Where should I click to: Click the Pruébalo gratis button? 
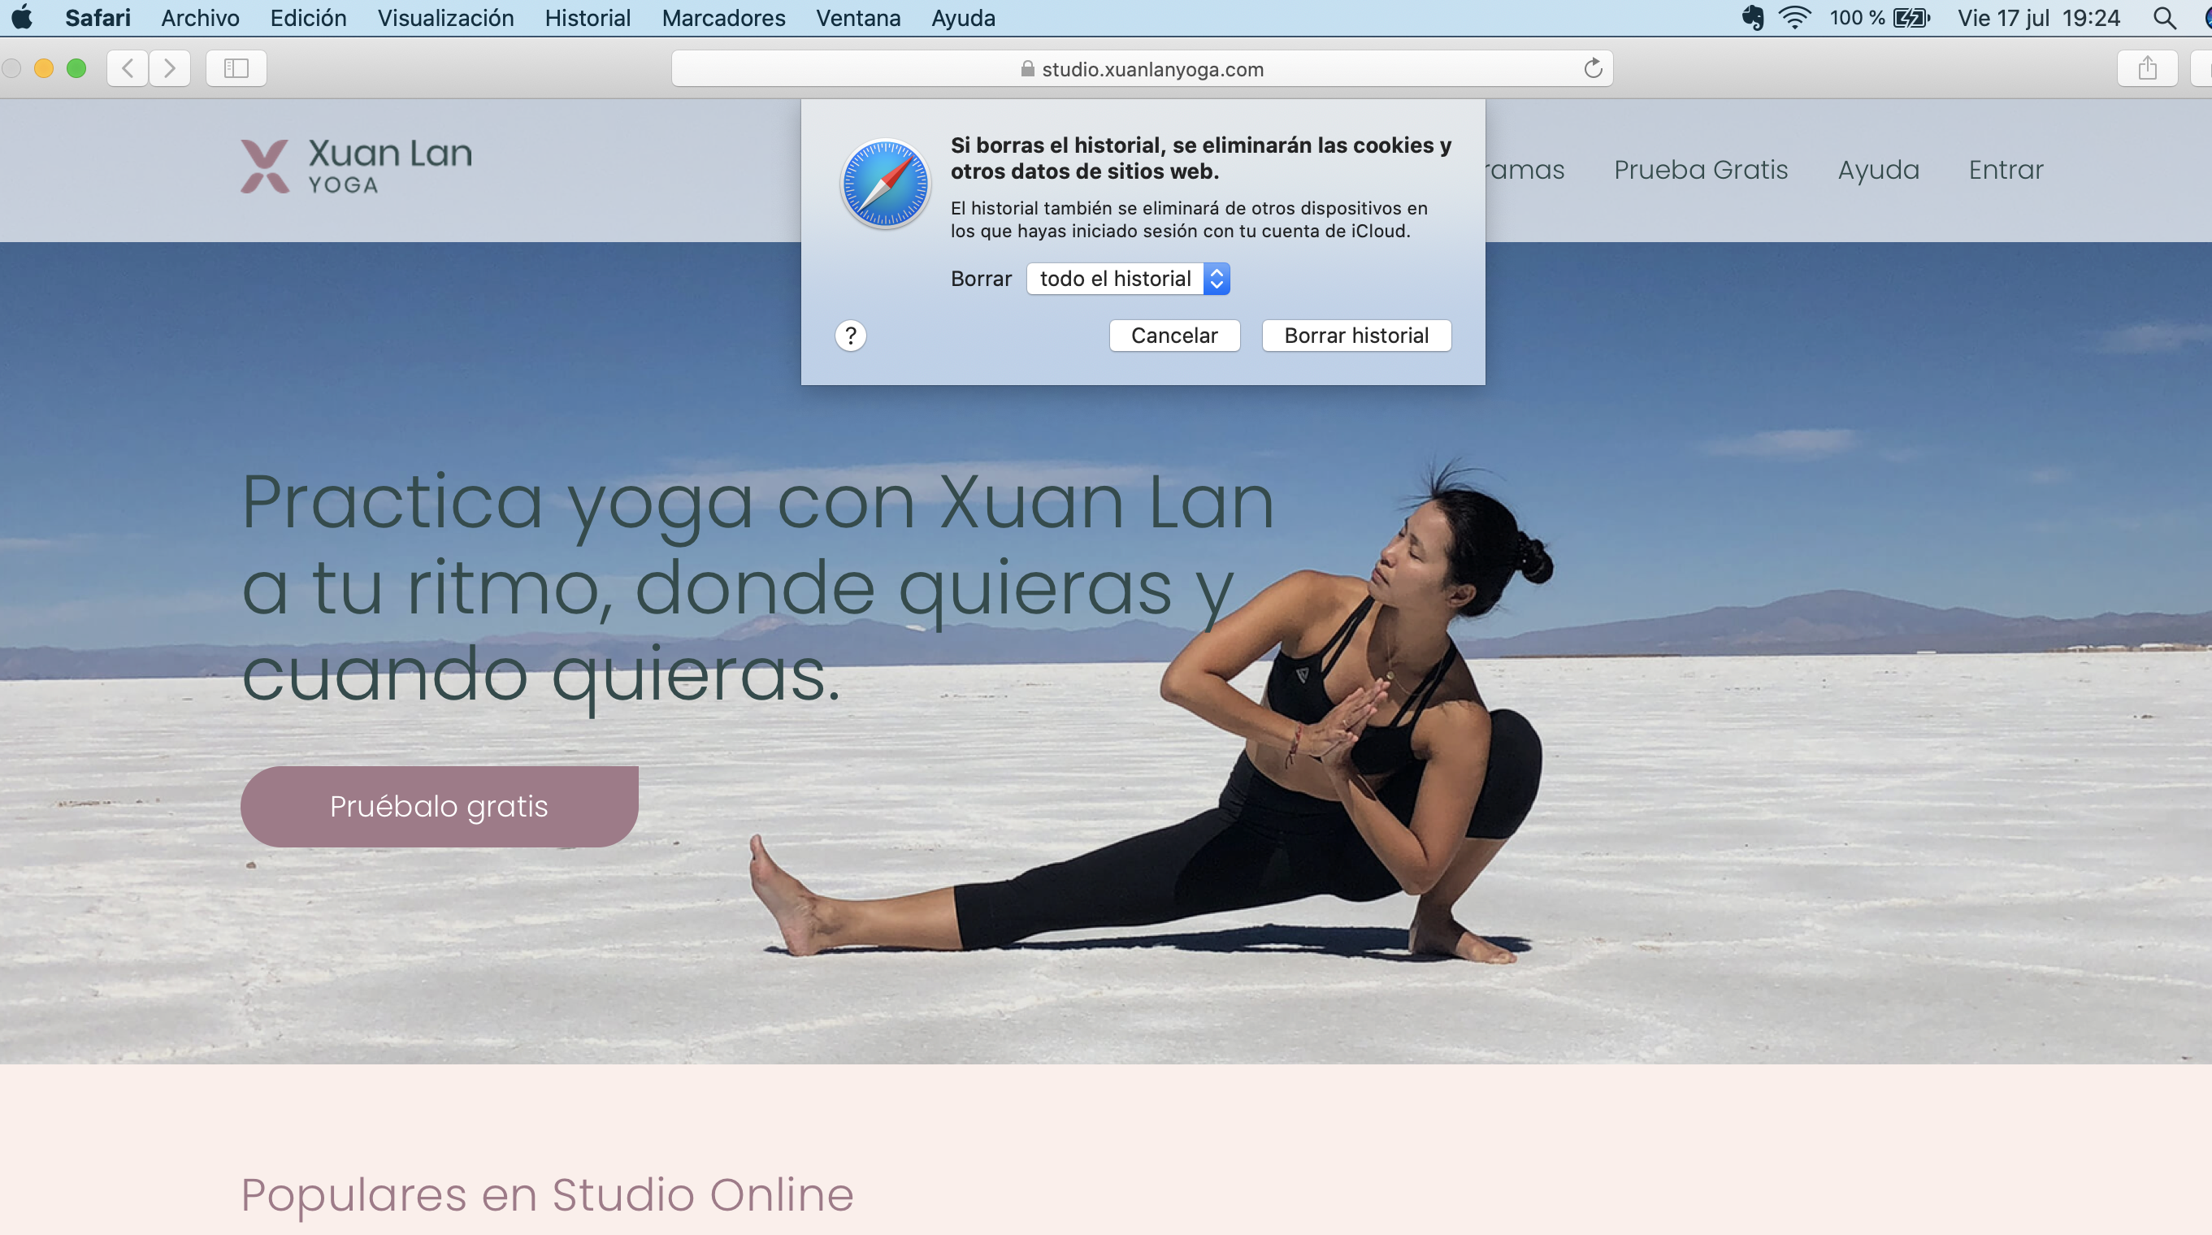439,807
